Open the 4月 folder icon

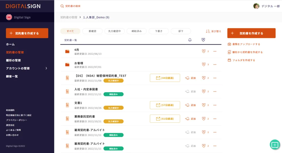(67, 51)
